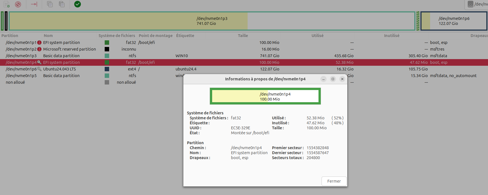Sort by the Drapeaux column header
The width and height of the screenshot is (488, 195).
[x=479, y=36]
